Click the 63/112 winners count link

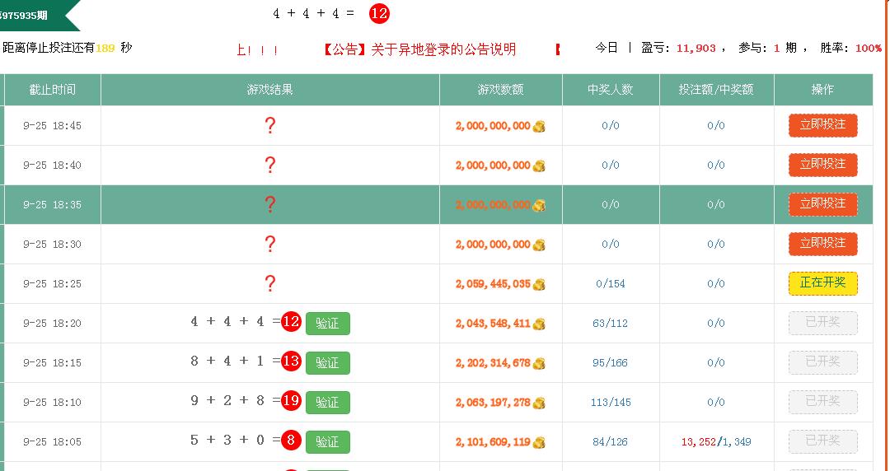click(610, 324)
